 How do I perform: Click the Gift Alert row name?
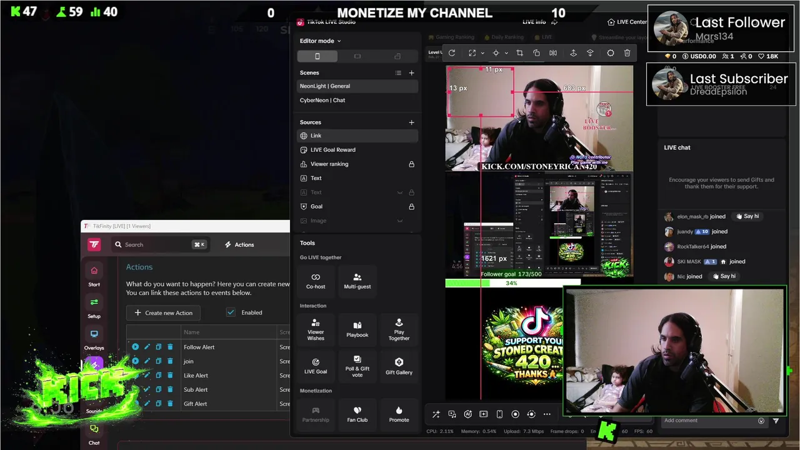coord(195,404)
